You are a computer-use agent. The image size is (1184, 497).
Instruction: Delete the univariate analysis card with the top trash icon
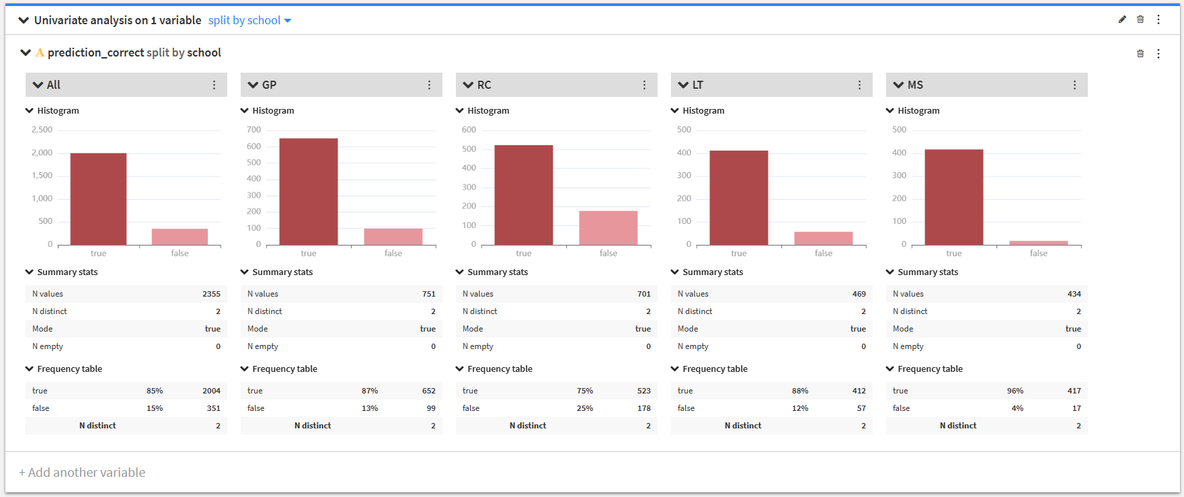coord(1140,20)
